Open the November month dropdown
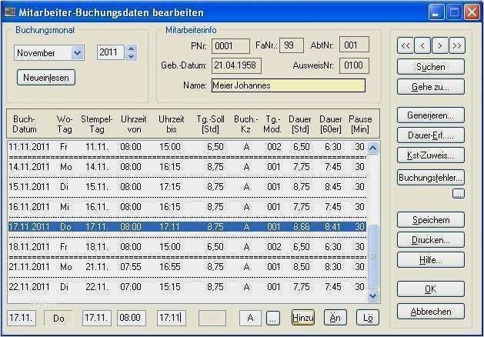 pos(77,53)
